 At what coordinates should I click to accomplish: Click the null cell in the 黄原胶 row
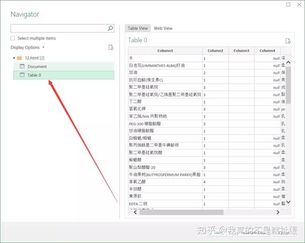click(267, 197)
